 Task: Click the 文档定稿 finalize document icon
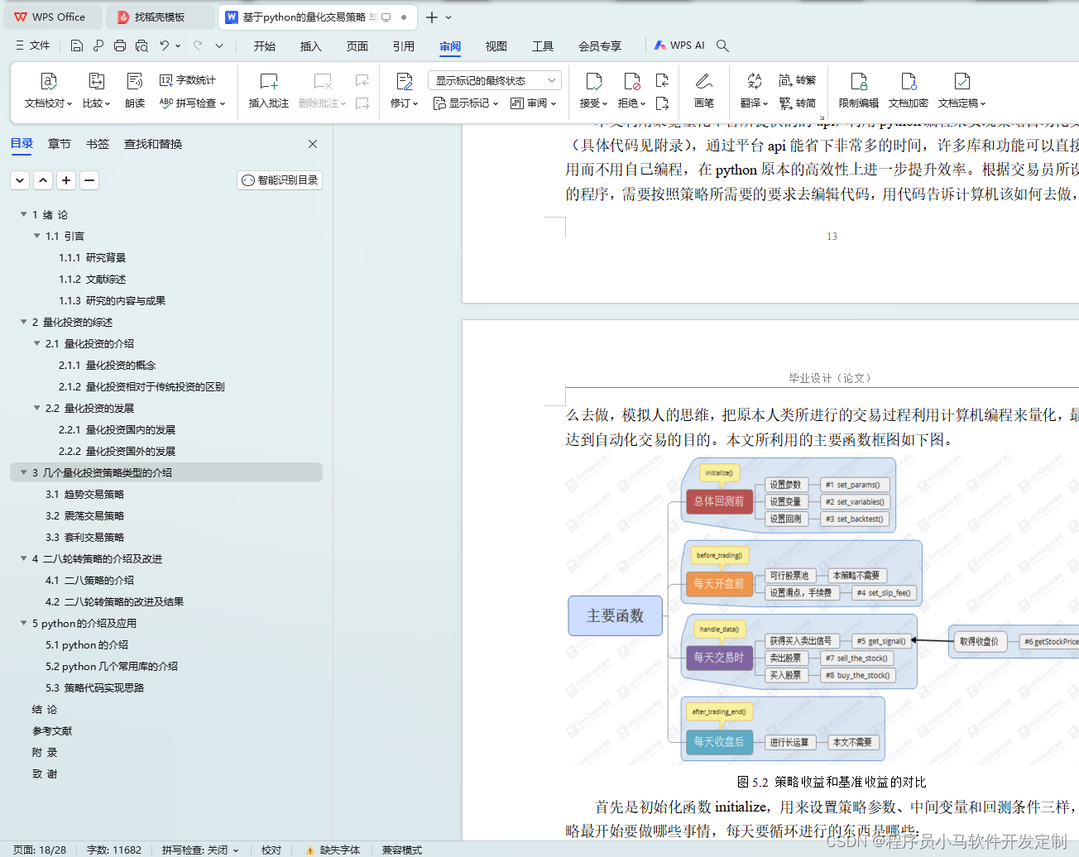[x=962, y=81]
